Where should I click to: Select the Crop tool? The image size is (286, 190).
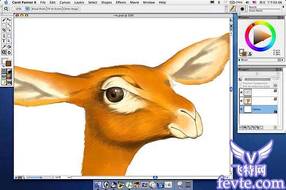pos(4,30)
